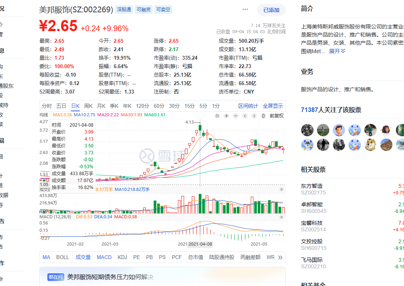Open the cartoon boy follower avatar
Screen dimensions: 404x286
point(339,130)
